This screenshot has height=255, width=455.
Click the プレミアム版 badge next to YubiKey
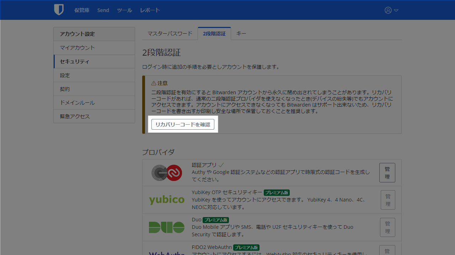(x=277, y=193)
